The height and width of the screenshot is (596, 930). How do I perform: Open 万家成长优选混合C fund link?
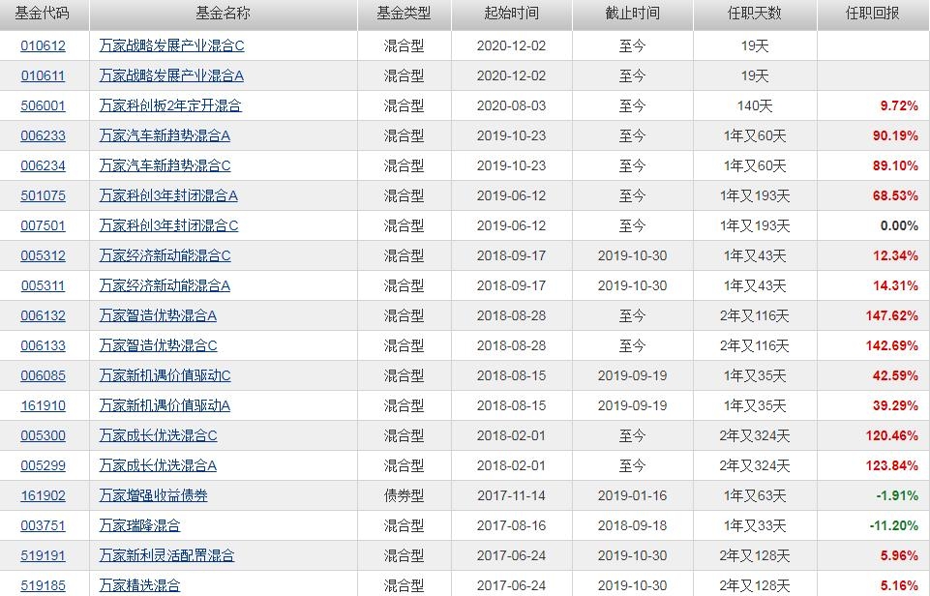click(158, 435)
